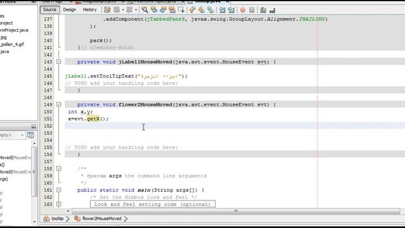Collapse fold at main method line 161
Screen dimensions: 405x228
pos(59,190)
